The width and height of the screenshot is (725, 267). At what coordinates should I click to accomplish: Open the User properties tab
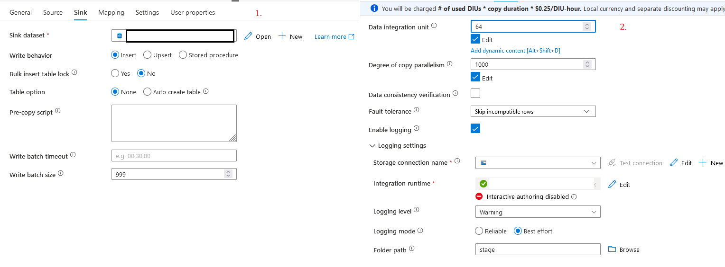(x=193, y=12)
